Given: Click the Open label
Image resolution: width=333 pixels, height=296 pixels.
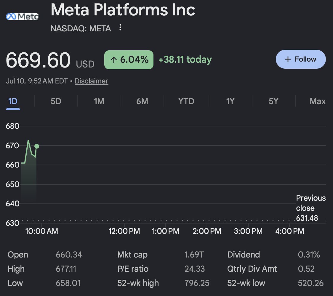Looking at the screenshot, I should [18, 255].
